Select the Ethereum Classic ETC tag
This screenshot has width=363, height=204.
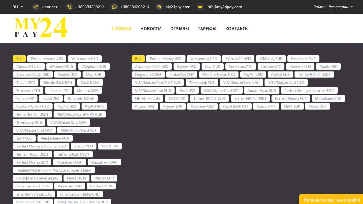pos(34,194)
